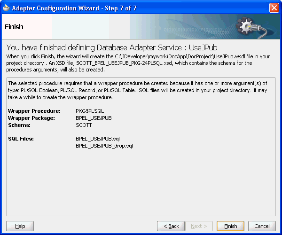Click the disabled Next button
The image size is (282, 235).
coord(199,226)
